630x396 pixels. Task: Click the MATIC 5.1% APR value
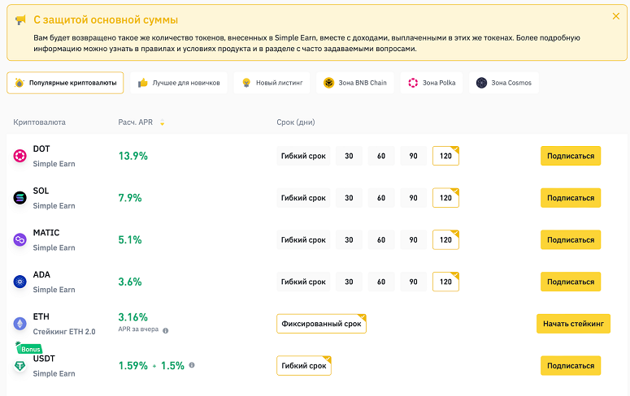pyautogui.click(x=130, y=240)
